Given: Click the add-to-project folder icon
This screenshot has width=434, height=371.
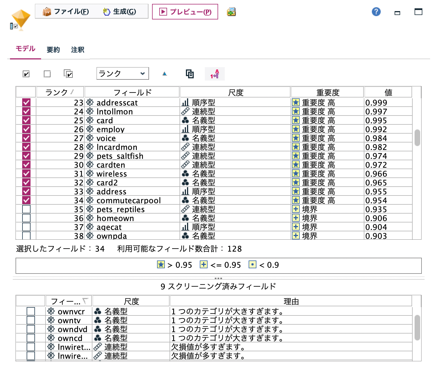Looking at the screenshot, I should click(x=231, y=12).
